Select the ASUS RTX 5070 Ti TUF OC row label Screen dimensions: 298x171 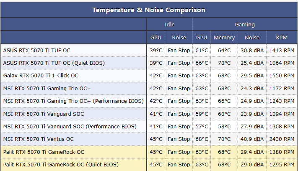pos(37,51)
